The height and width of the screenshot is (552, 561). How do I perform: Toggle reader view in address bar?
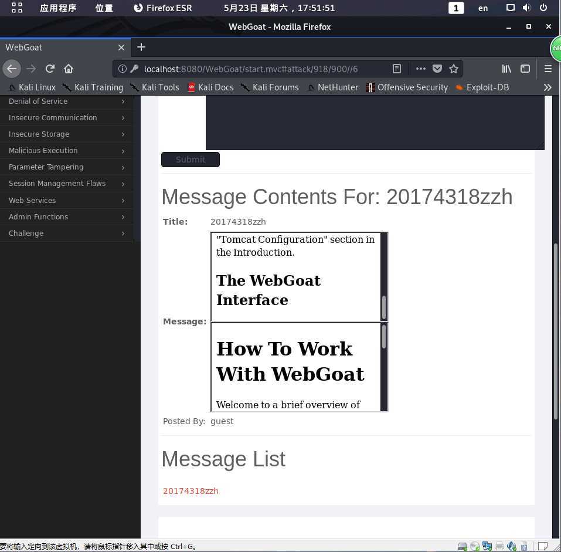tap(396, 69)
